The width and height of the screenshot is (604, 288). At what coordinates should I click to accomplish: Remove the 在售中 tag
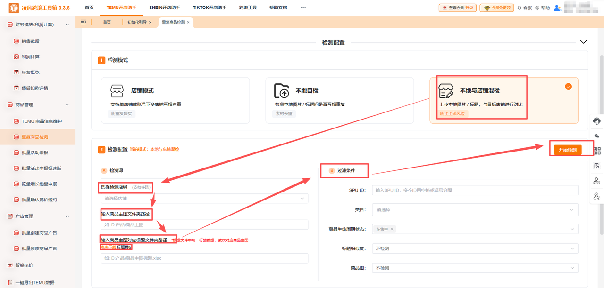tap(392, 229)
